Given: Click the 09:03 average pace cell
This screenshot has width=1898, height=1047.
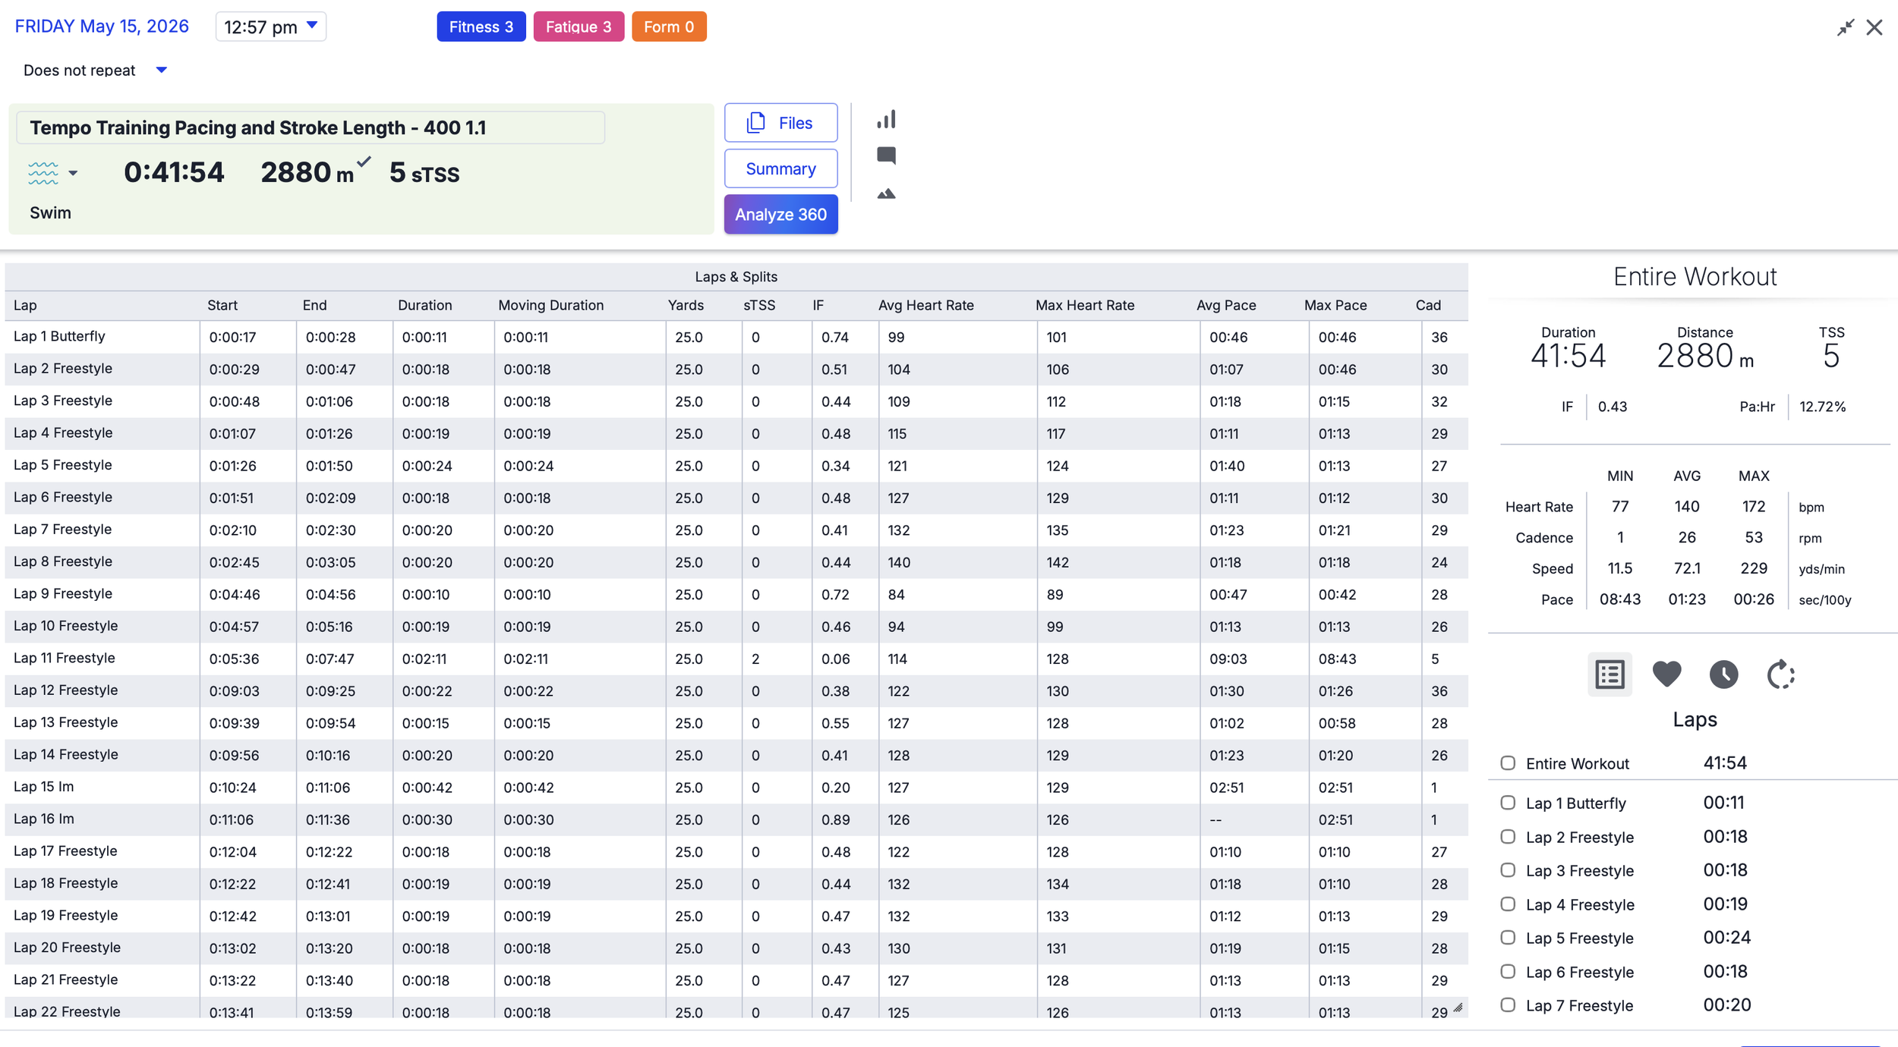Looking at the screenshot, I should tap(1228, 659).
